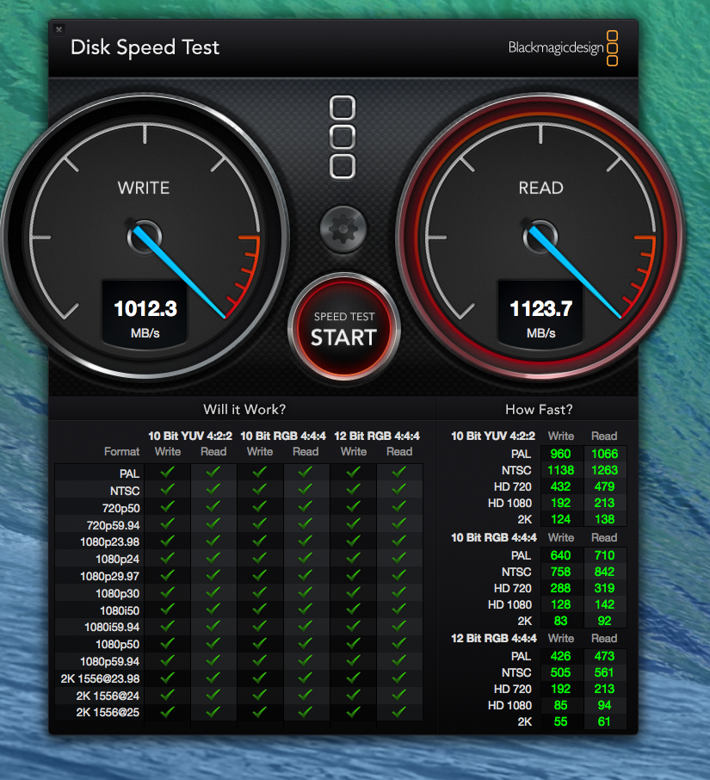The width and height of the screenshot is (710, 780).
Task: Click 10 Bit YUV HD 720 write value 432
Action: click(x=560, y=486)
